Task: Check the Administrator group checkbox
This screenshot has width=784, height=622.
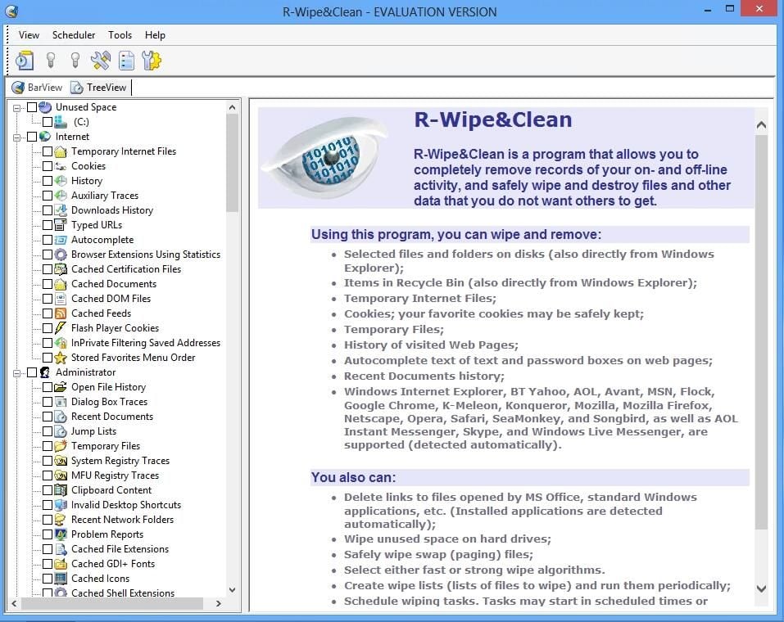Action: [32, 372]
